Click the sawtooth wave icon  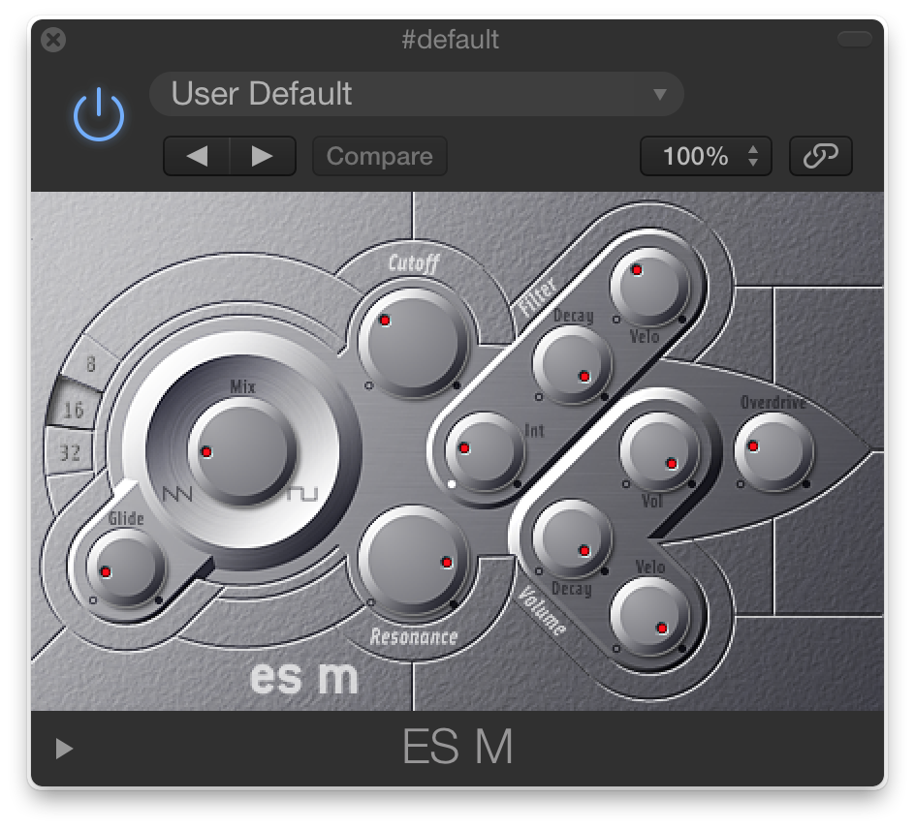[177, 494]
